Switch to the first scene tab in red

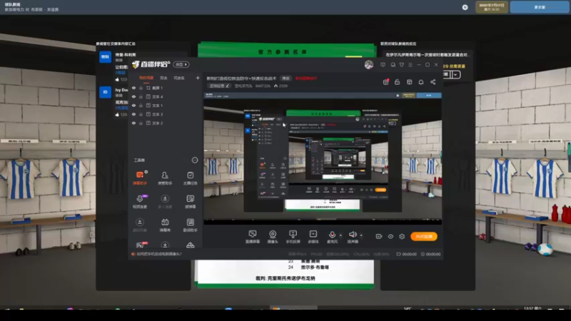pos(146,78)
